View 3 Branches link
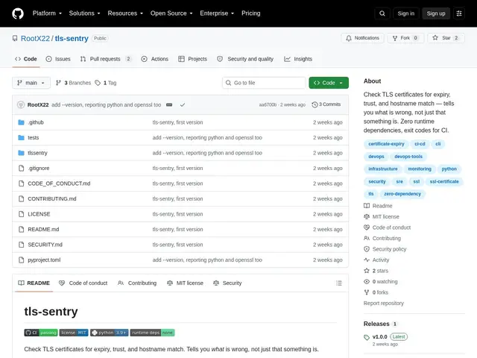Viewport: 477px width, 358px height. (x=73, y=83)
